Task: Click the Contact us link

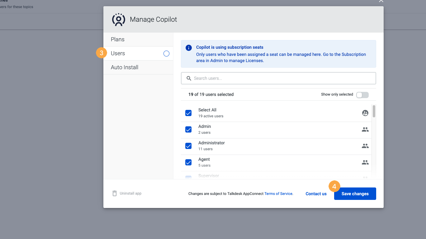Action: click(316, 193)
